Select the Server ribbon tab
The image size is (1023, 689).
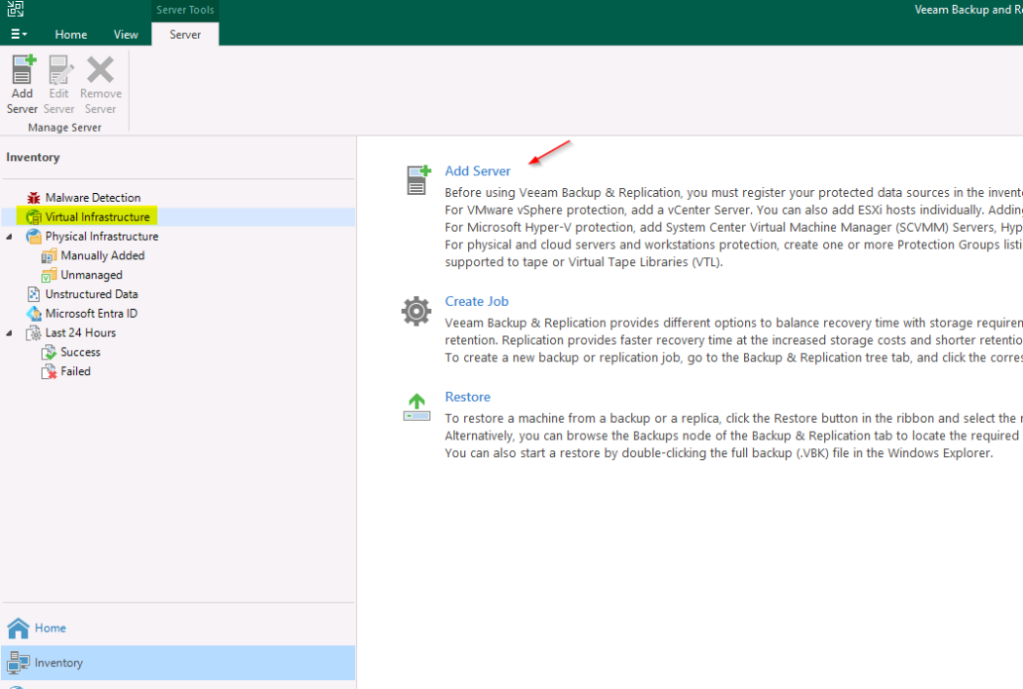[x=185, y=34]
